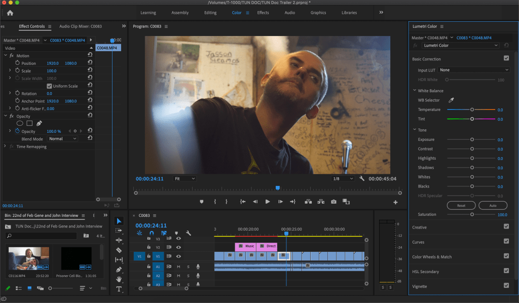Switch to the Editing workspace tab
The width and height of the screenshot is (519, 303).
(x=210, y=13)
